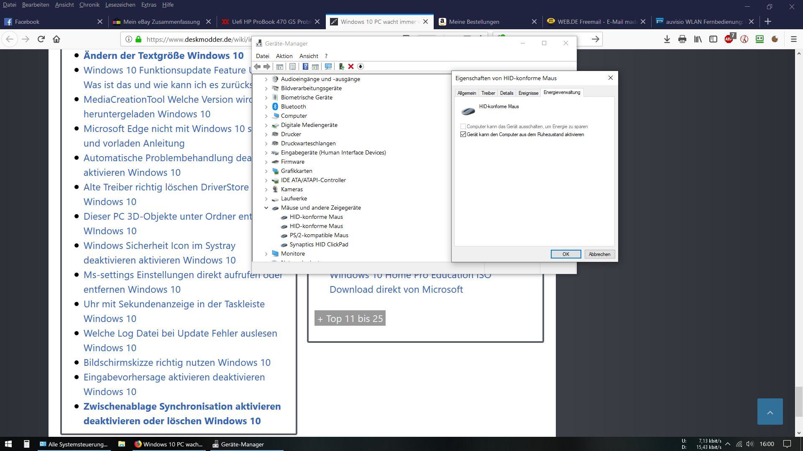Open the Adblock extension icon
Viewport: 803px width, 451px height.
tap(729, 39)
